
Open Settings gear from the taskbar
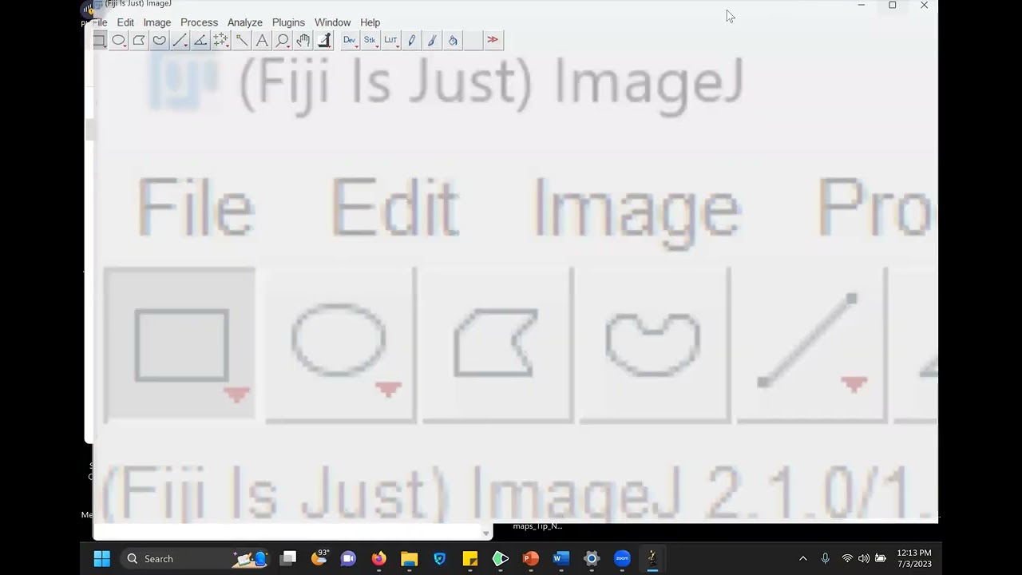pyautogui.click(x=592, y=558)
